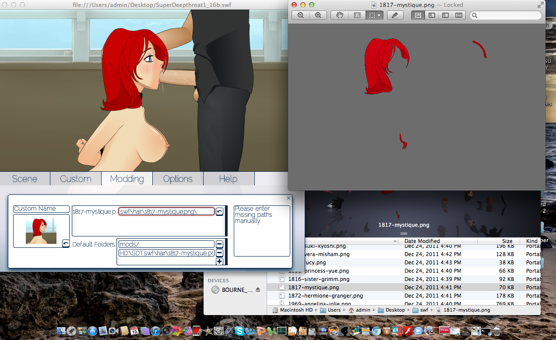Toggle the contact sheet view in Preview

pos(458,15)
